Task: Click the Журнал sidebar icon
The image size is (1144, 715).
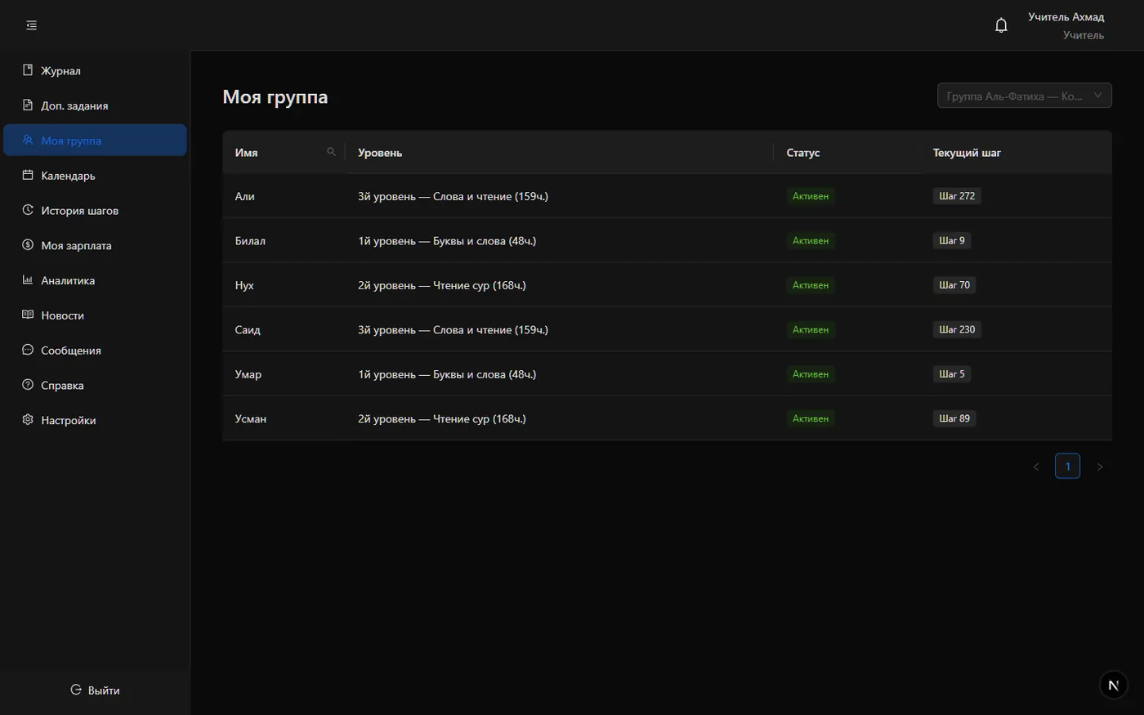Action: click(x=28, y=70)
